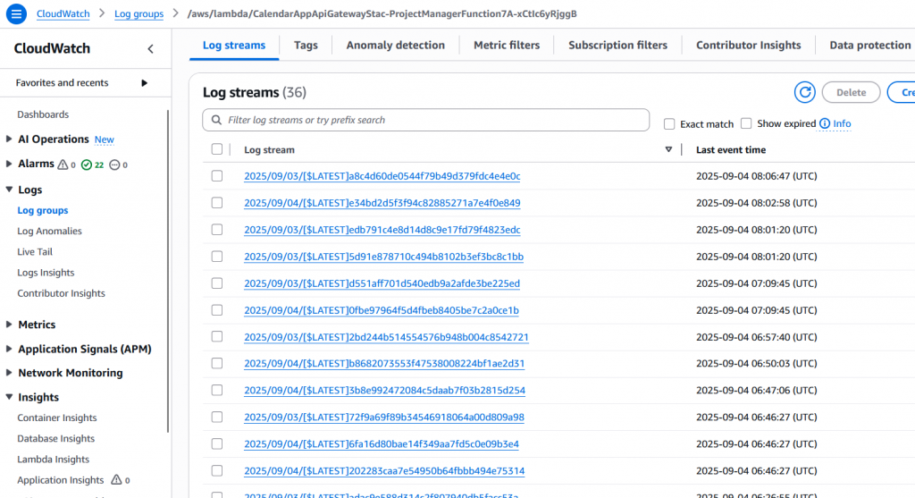Click the alarm warning triangle icon

pyautogui.click(x=63, y=165)
